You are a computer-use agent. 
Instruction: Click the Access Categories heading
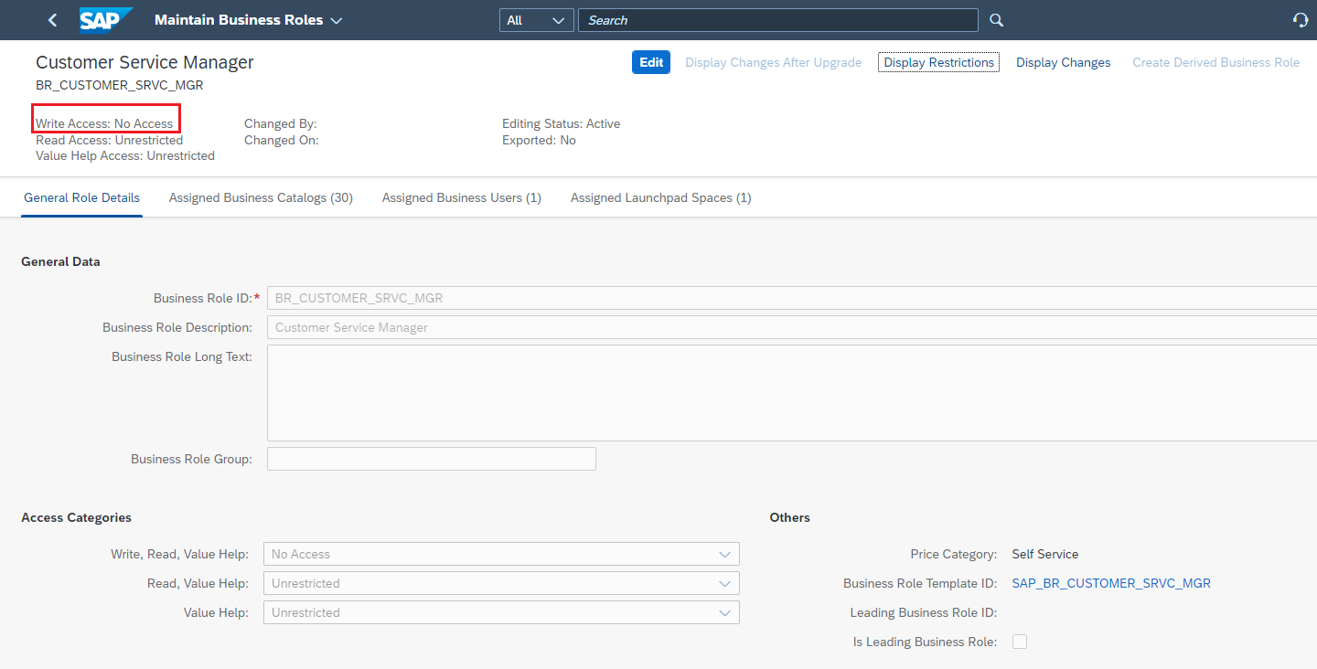click(77, 517)
